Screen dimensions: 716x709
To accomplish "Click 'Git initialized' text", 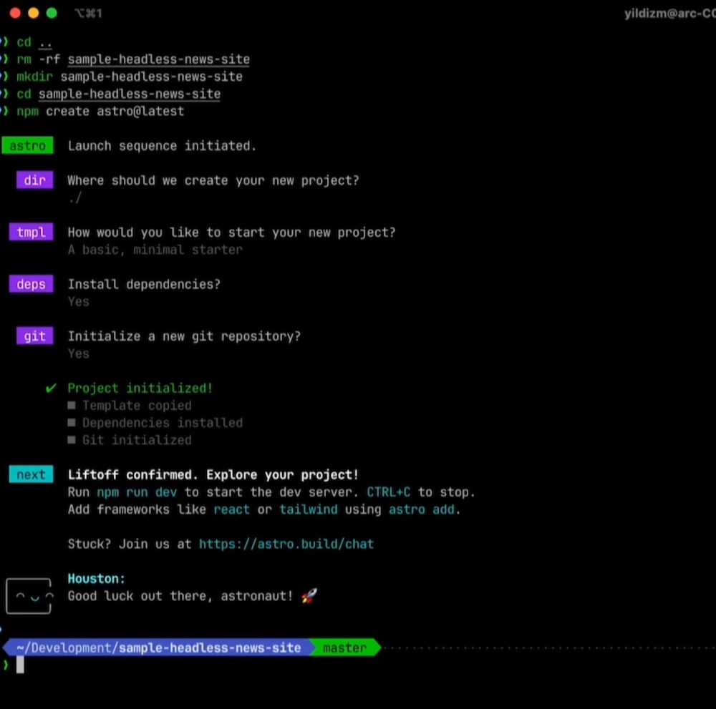I will pyautogui.click(x=137, y=440).
